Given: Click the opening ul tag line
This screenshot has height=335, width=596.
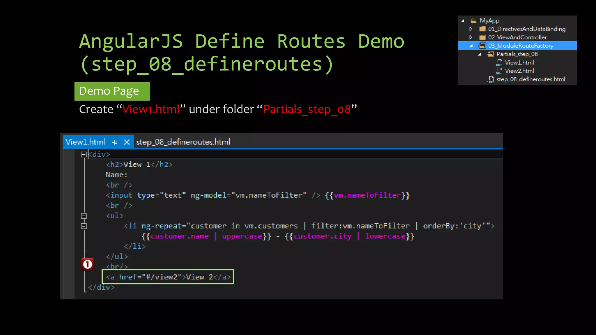Looking at the screenshot, I should [115, 216].
